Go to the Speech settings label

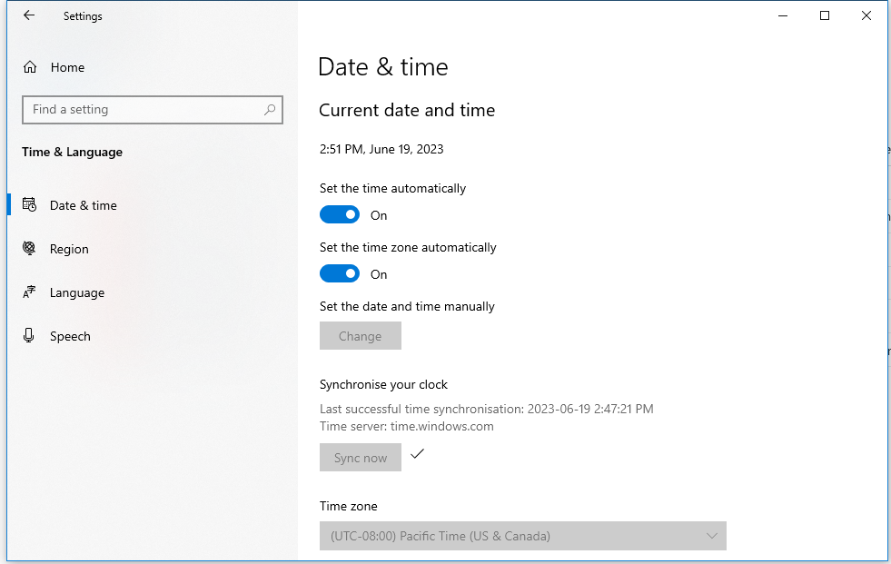pos(70,336)
